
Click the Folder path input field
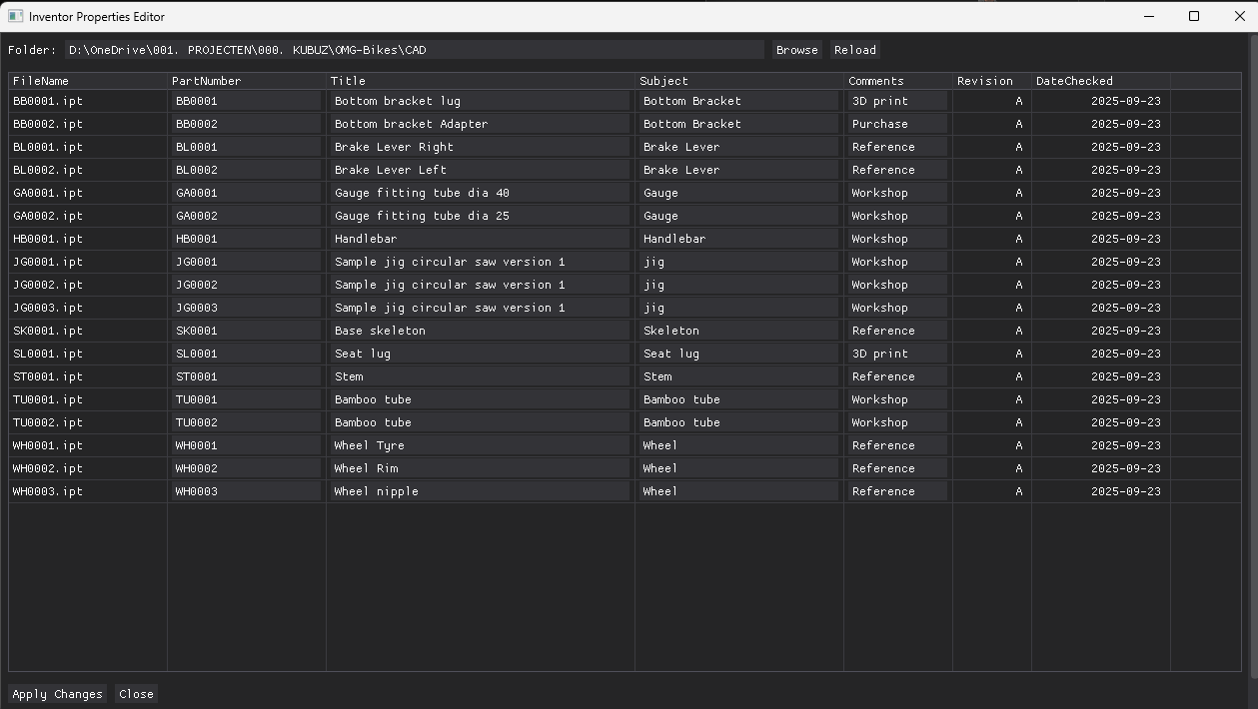(414, 50)
